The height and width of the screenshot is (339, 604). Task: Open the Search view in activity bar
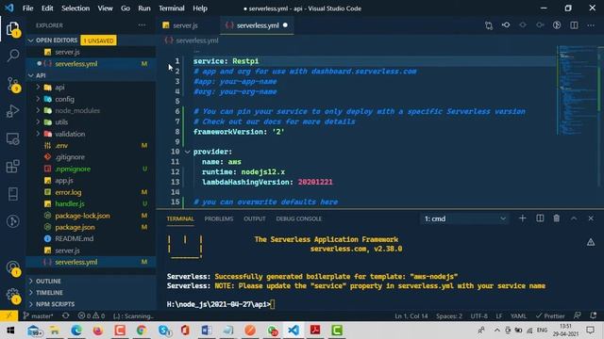click(x=12, y=56)
